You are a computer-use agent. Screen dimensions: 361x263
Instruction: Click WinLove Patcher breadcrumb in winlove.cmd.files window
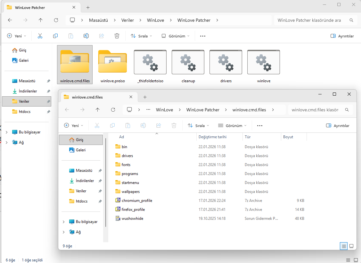(x=203, y=110)
